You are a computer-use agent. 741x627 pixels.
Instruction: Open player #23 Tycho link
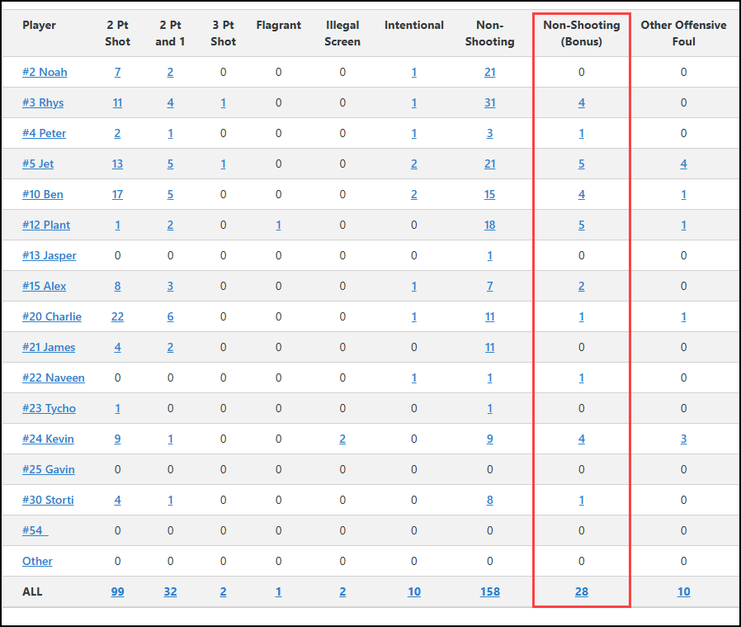click(49, 408)
